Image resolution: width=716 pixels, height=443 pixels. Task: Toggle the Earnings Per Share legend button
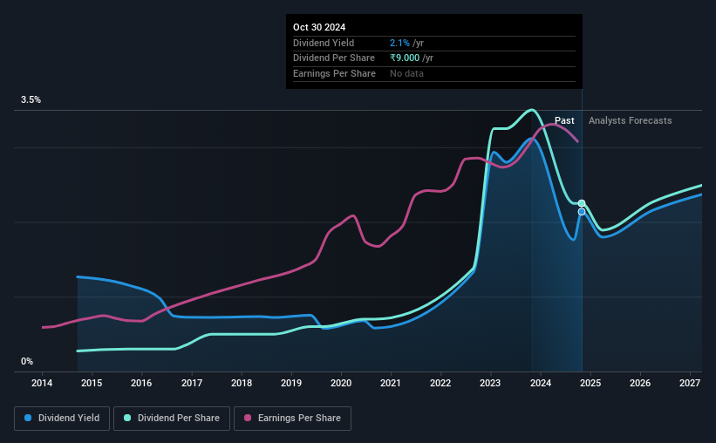(292, 419)
